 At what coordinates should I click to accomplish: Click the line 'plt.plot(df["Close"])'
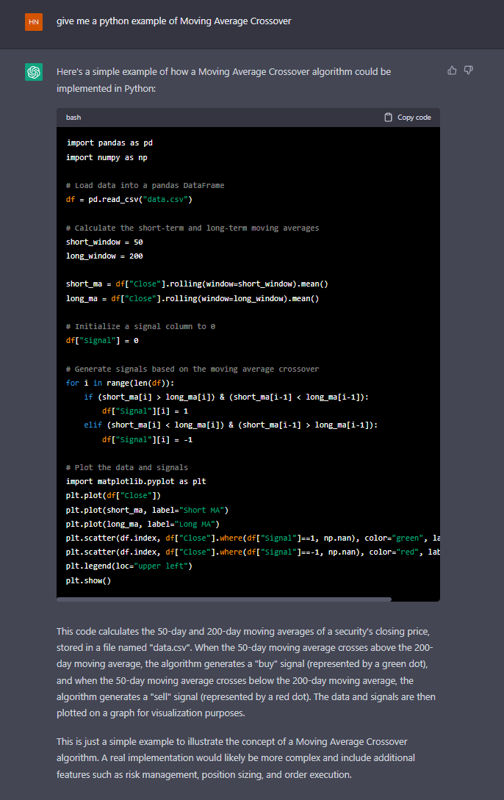point(113,496)
